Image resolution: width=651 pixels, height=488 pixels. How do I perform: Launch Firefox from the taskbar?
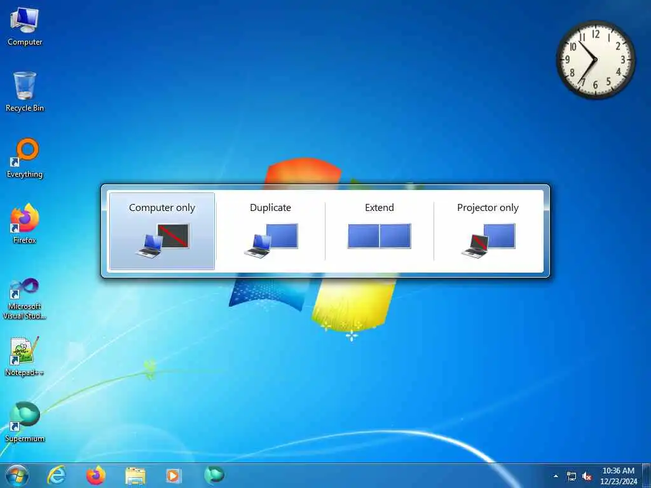click(95, 475)
